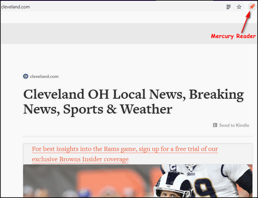Click the Kindle K icon
258x198 pixels.
(215, 125)
